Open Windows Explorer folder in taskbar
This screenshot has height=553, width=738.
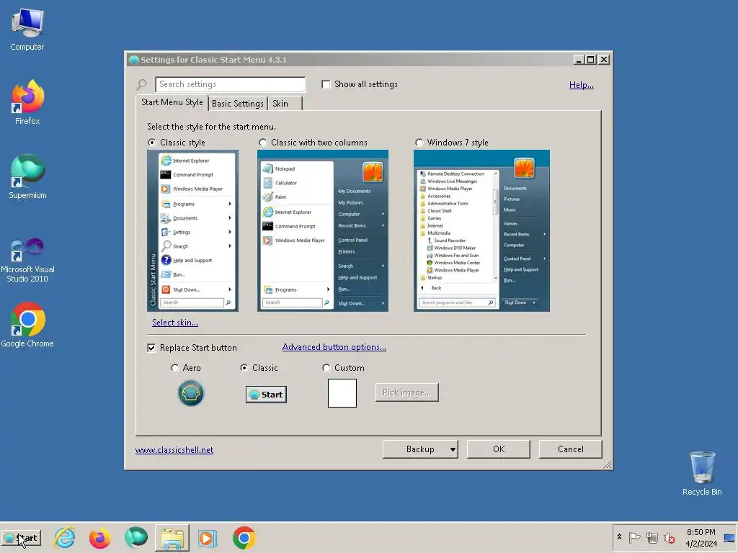click(172, 538)
